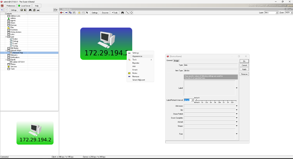This screenshot has width=293, height=159.
Task: Click the red disconnect icon beside Preferences
Action: (2, 6)
